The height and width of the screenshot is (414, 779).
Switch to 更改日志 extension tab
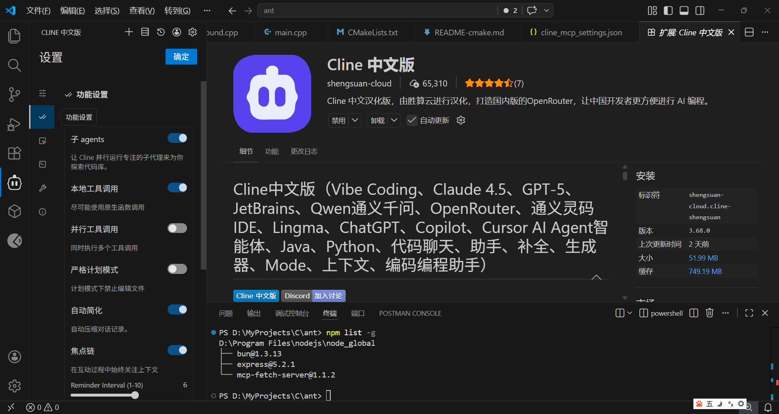point(304,151)
